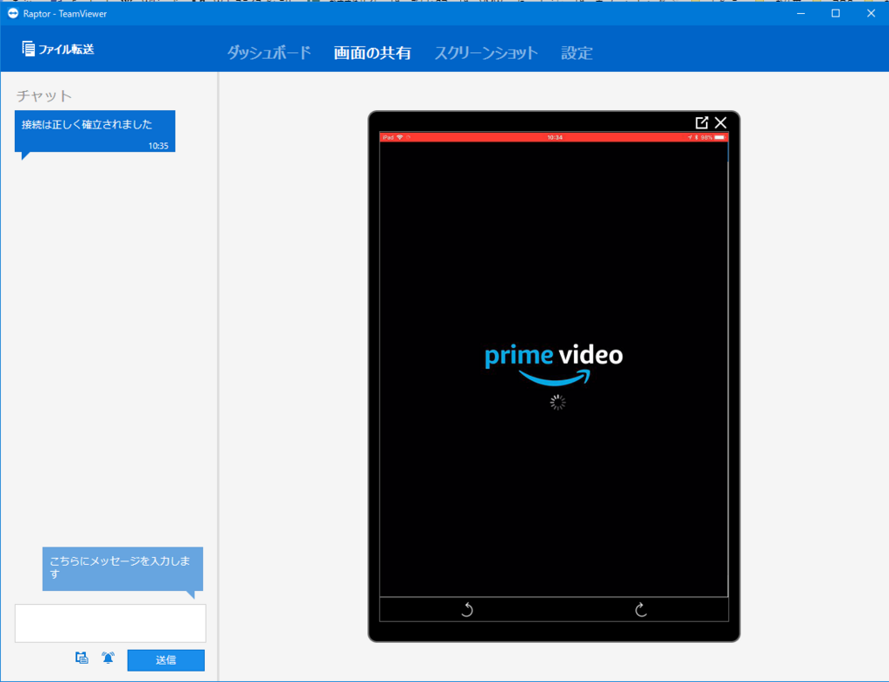Click the clipboard paste icon below chat
Viewport: 889px width, 682px height.
point(82,658)
